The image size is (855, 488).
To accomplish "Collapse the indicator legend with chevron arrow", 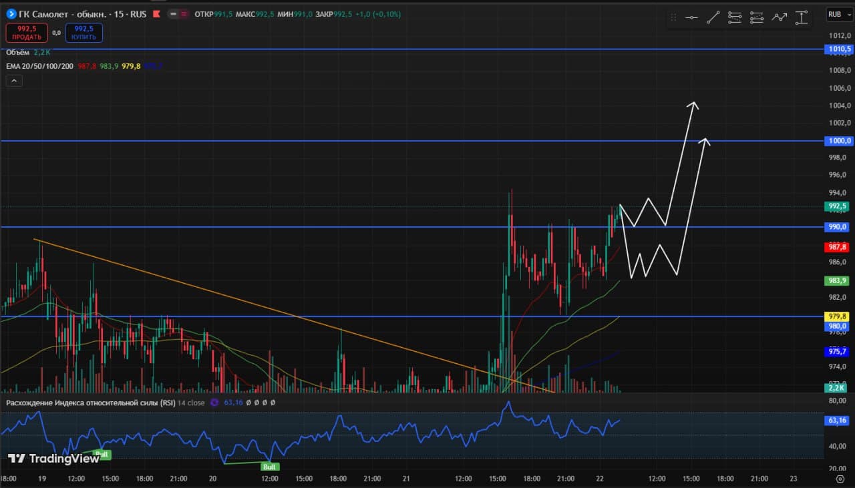I will 14,81.
